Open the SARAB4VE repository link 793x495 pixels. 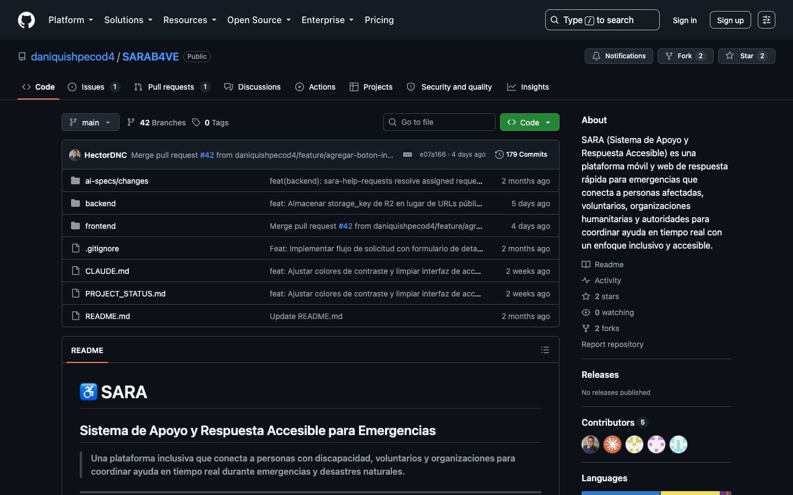coord(150,57)
